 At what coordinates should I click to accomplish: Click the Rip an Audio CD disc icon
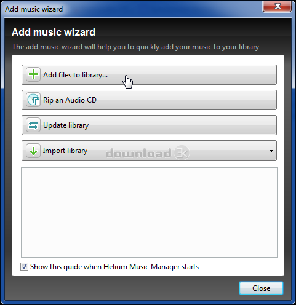pos(33,100)
